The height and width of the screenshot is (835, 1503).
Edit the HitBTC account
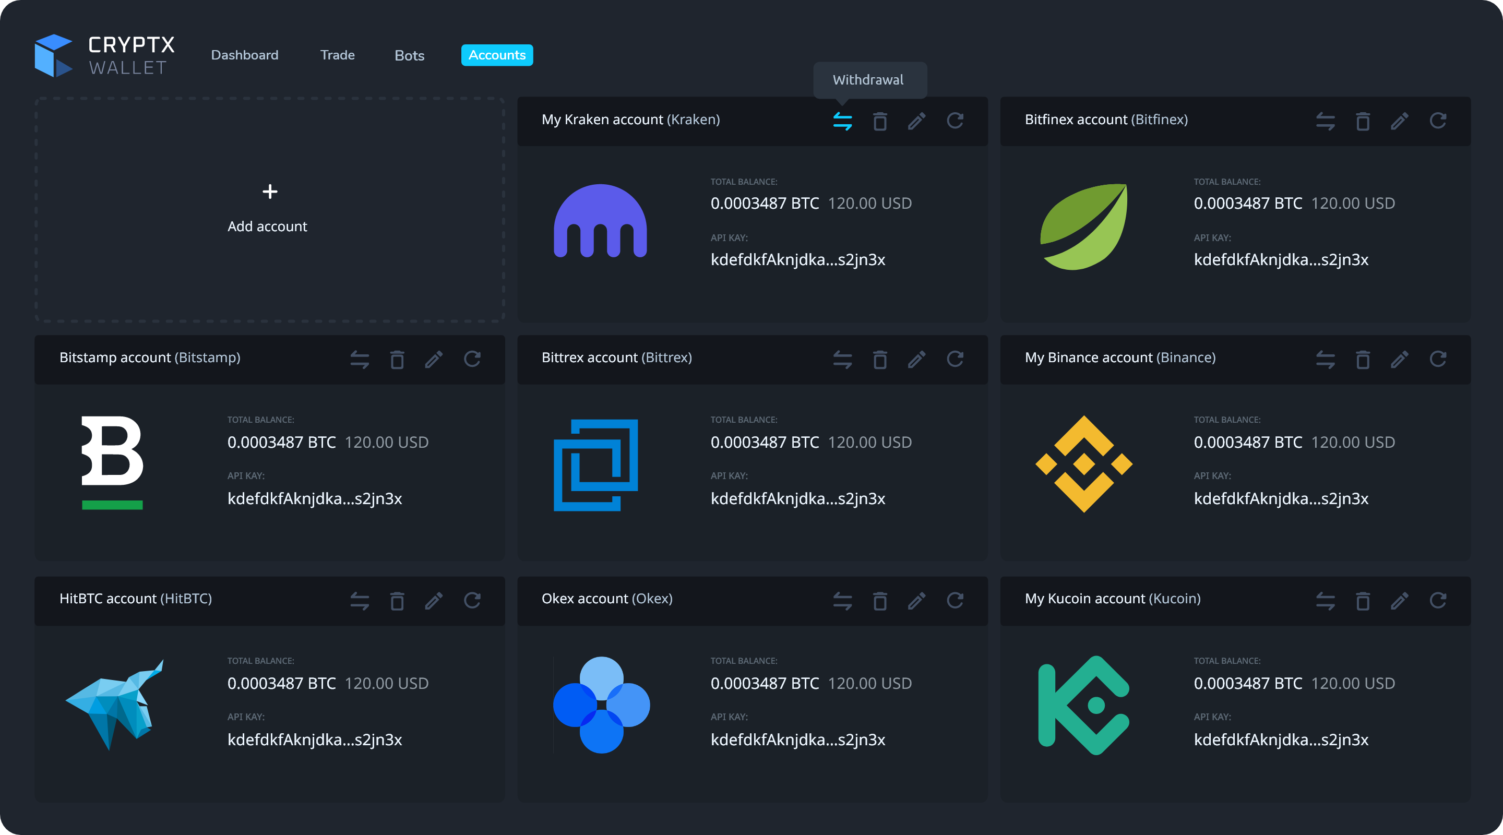coord(434,601)
